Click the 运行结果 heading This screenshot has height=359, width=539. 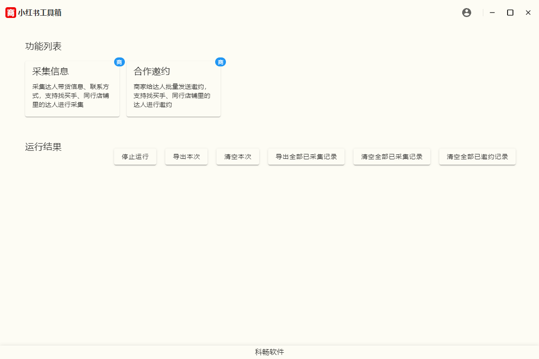click(x=44, y=147)
